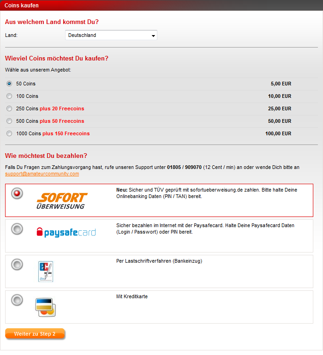Click the credit card icon
Image resolution: width=323 pixels, height=355 pixels.
click(x=46, y=307)
